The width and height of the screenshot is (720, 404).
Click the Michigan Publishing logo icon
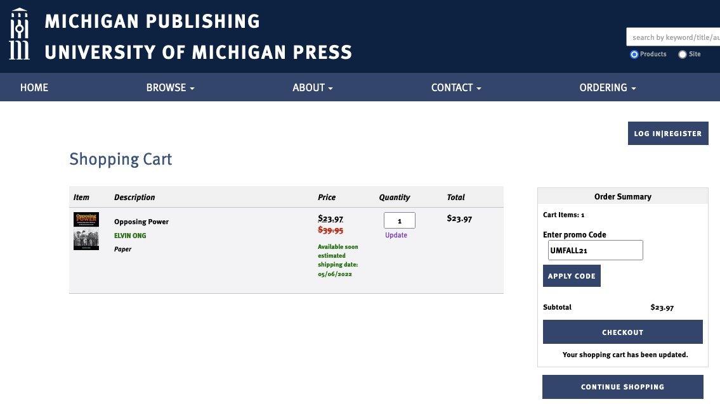click(x=19, y=34)
